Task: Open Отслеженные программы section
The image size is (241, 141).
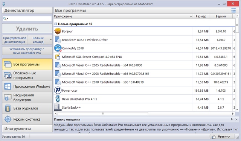Action: click(x=27, y=75)
